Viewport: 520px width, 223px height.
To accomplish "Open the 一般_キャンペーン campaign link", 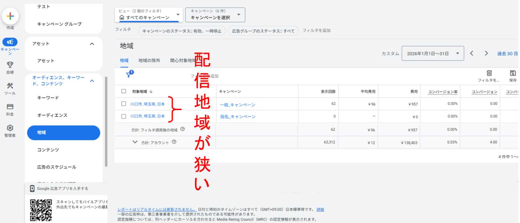I will (x=237, y=105).
